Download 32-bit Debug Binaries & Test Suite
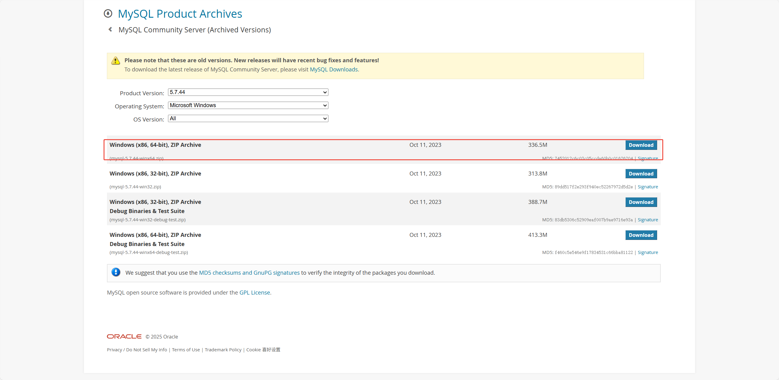 [x=641, y=202]
